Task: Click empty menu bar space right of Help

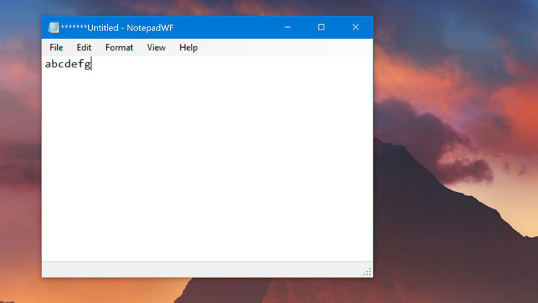Action: [x=282, y=48]
